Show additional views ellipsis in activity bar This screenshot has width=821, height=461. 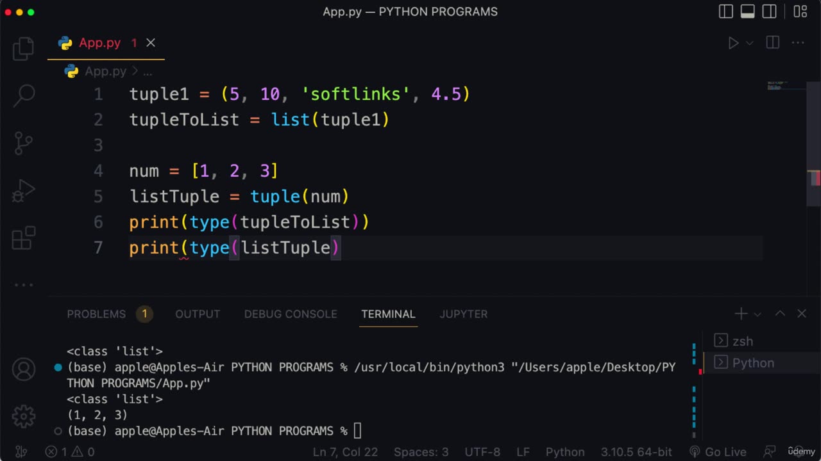[x=23, y=285]
